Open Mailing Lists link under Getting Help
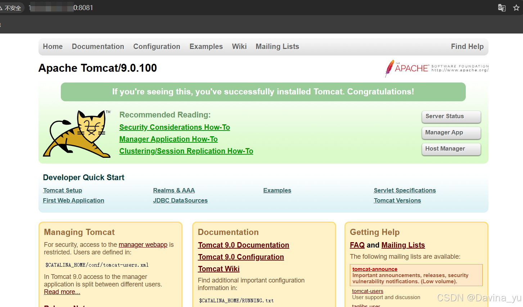 [x=403, y=245]
